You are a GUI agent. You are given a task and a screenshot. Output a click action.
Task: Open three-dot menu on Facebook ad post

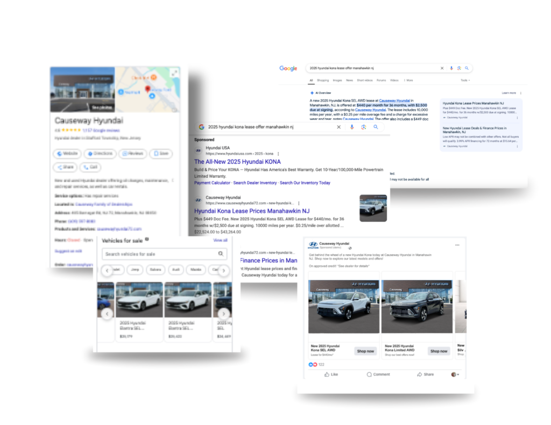[x=457, y=245]
